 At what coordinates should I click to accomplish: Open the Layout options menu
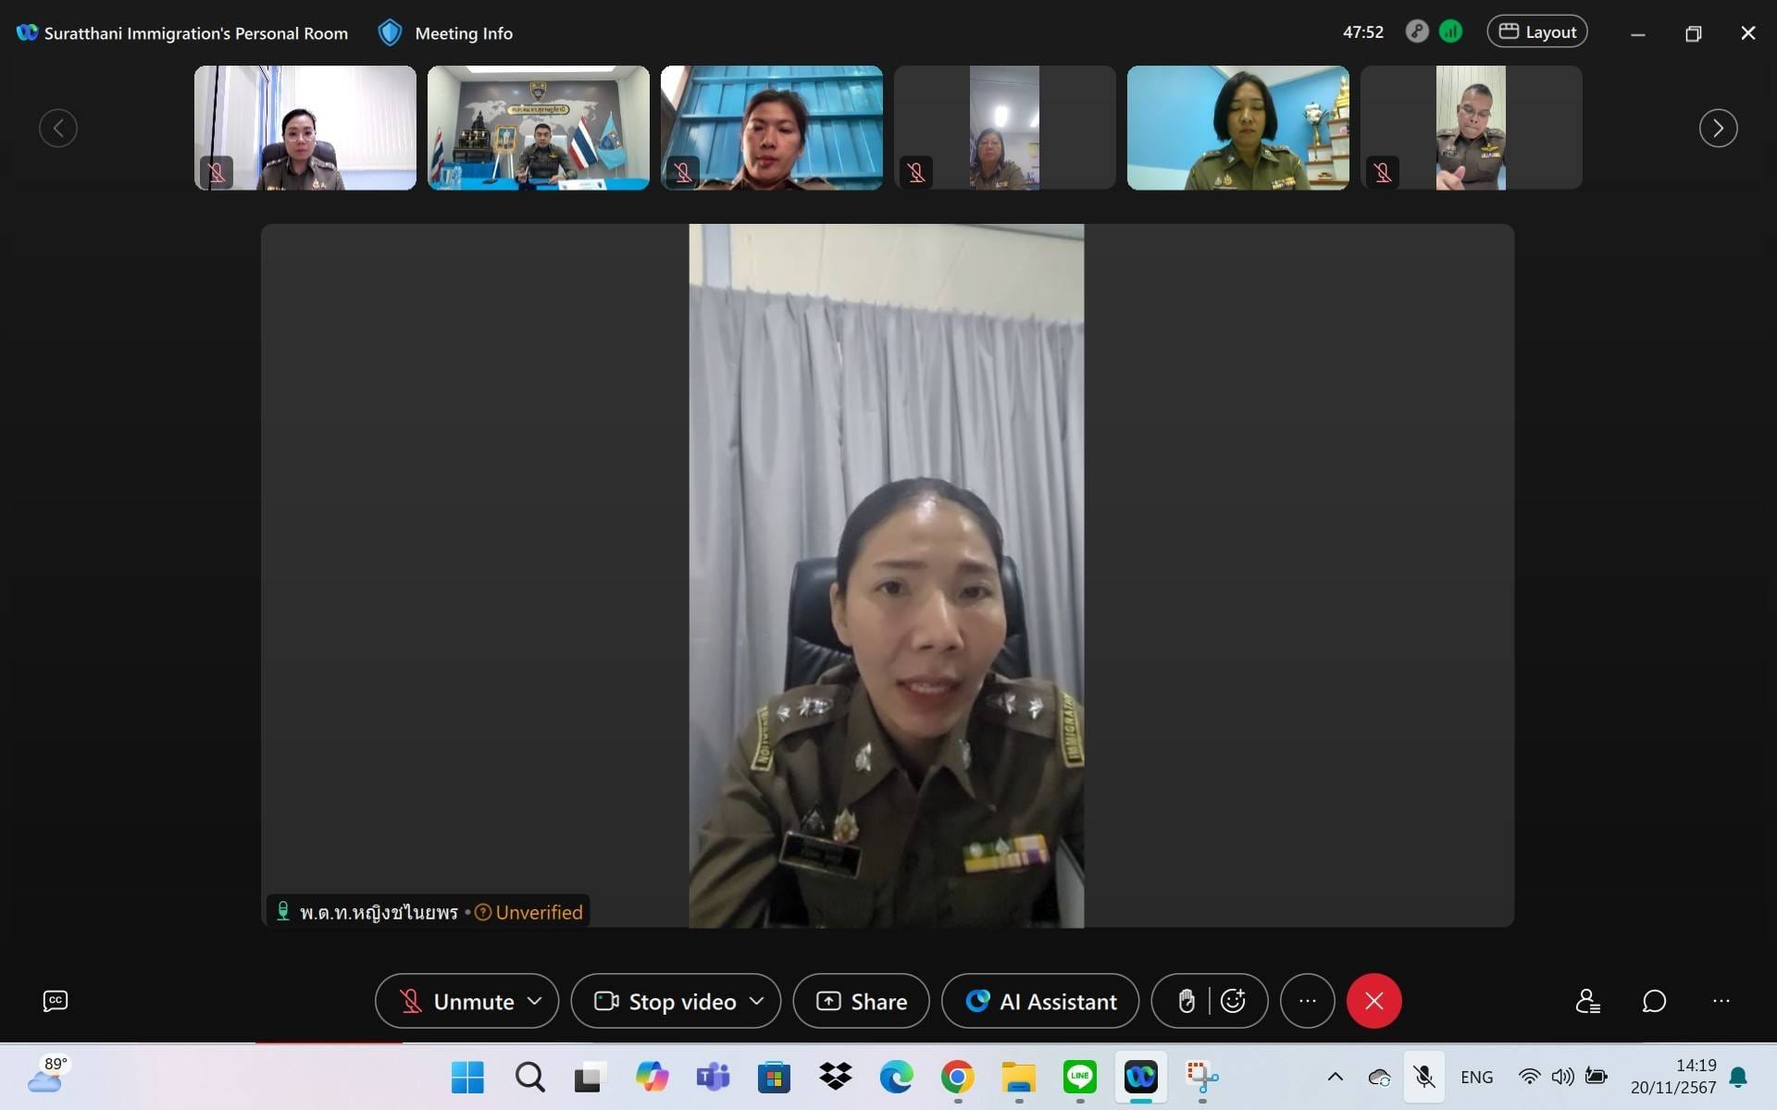pyautogui.click(x=1536, y=31)
